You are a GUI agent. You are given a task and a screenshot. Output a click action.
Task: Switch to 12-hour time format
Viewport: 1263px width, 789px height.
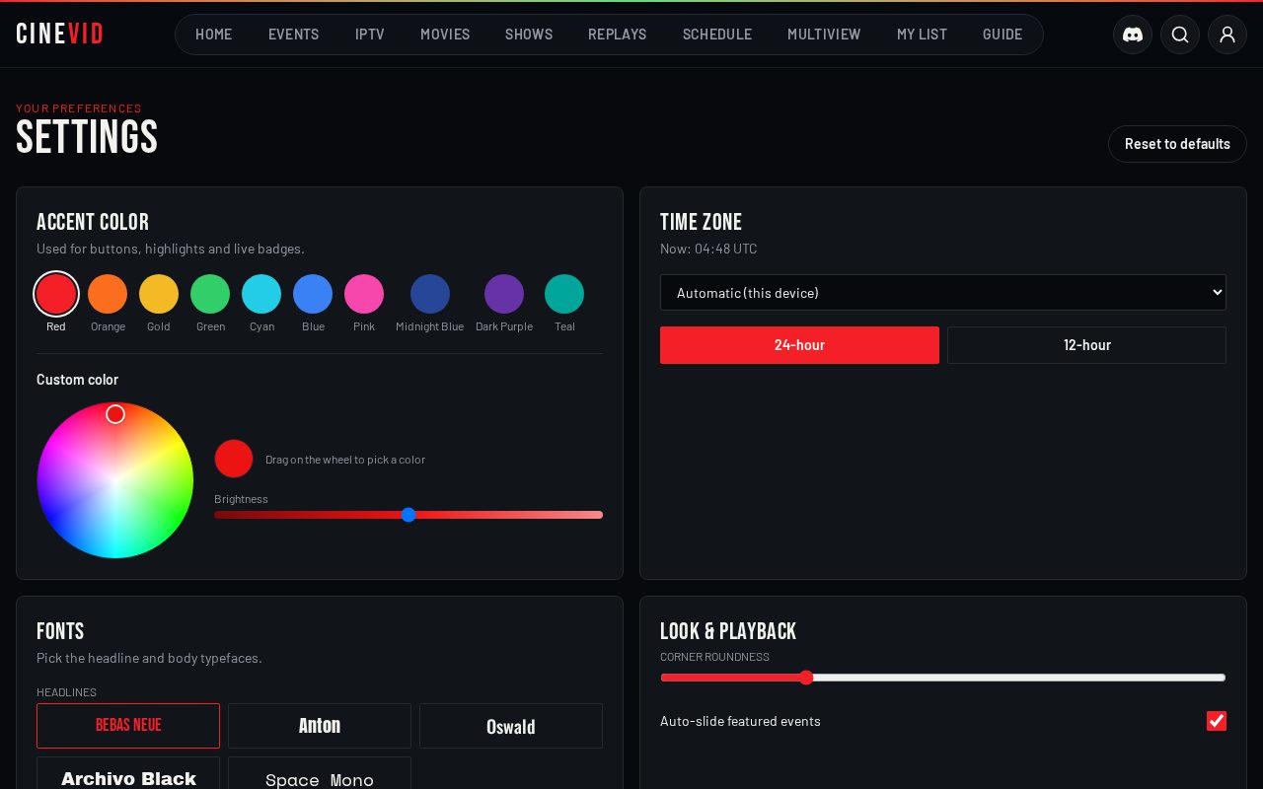(x=1086, y=345)
